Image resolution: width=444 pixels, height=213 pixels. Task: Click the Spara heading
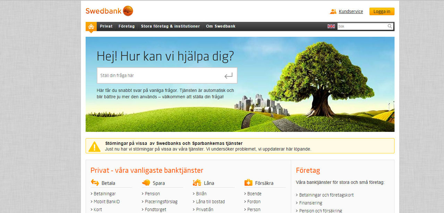(159, 183)
